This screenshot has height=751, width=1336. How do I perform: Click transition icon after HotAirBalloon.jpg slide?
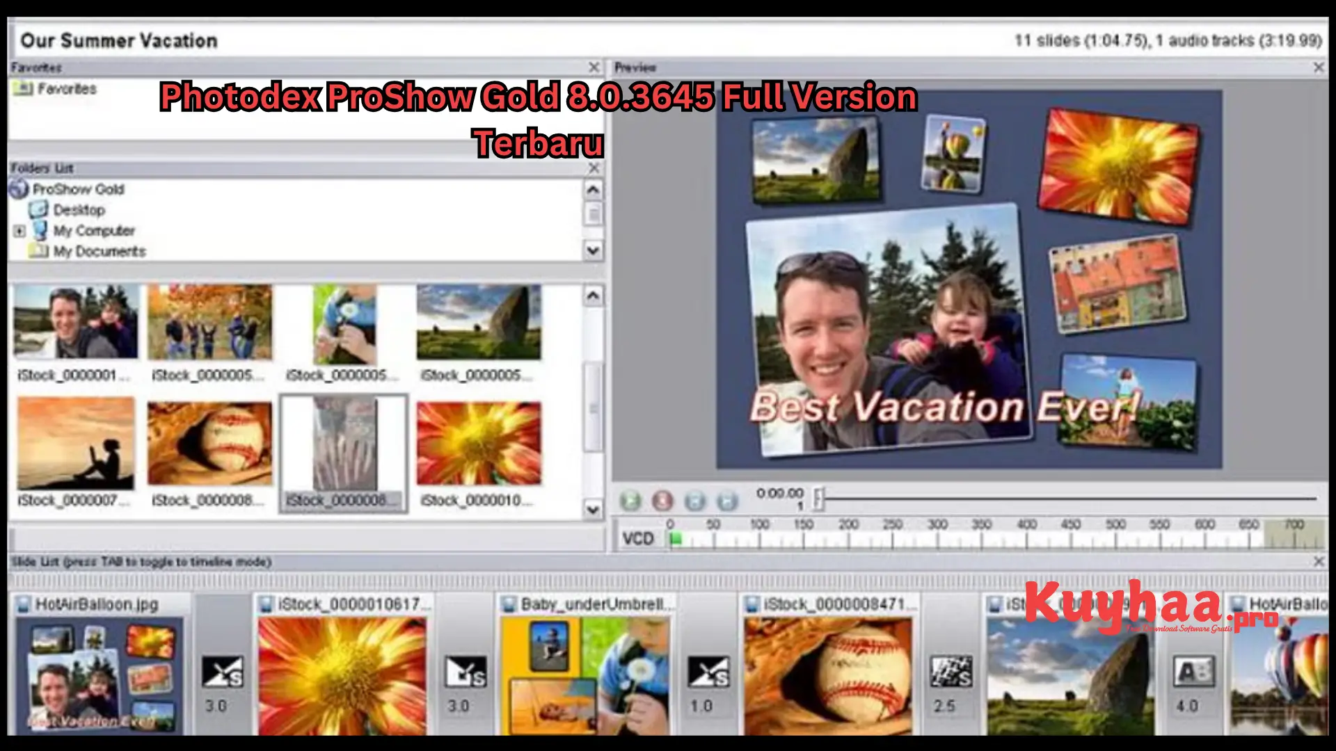(223, 672)
